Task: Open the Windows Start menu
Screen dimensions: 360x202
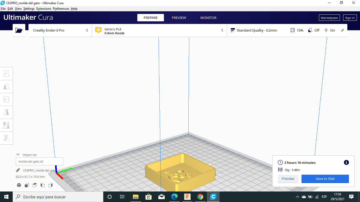Action: point(6,197)
